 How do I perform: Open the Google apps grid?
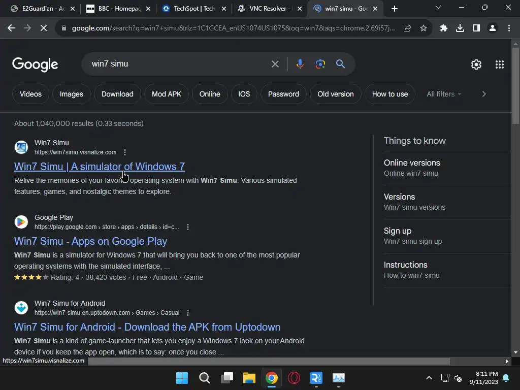[500, 64]
